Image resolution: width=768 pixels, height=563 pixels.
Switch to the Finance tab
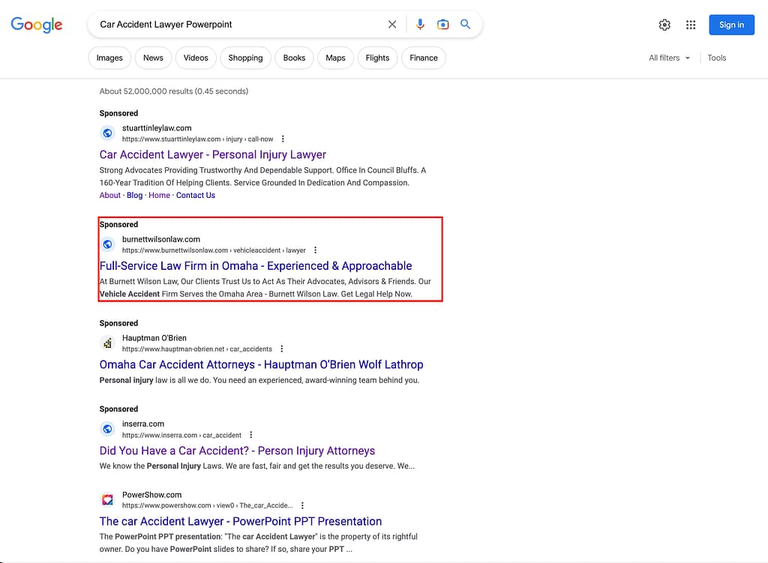(424, 58)
